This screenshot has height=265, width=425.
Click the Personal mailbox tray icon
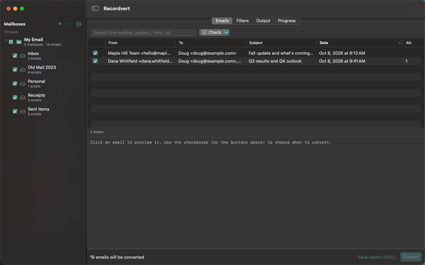[x=23, y=83]
